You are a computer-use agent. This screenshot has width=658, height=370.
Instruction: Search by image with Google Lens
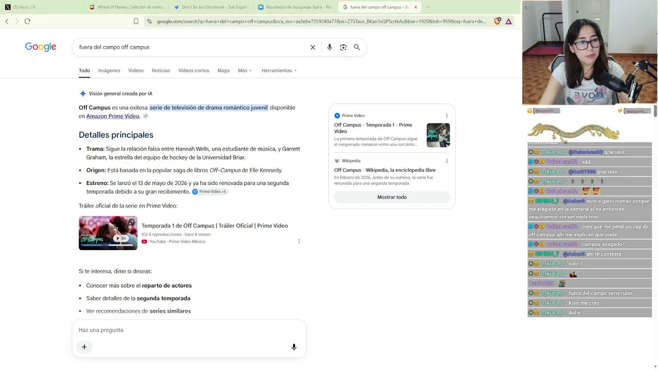(x=343, y=47)
